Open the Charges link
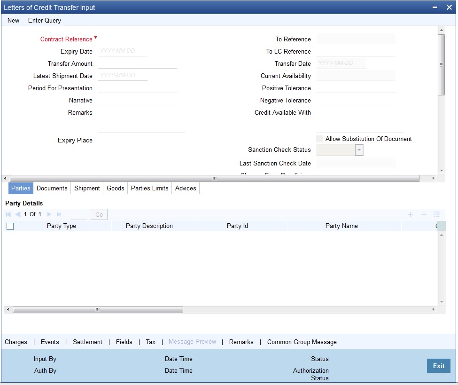458x385 pixels. [16, 342]
